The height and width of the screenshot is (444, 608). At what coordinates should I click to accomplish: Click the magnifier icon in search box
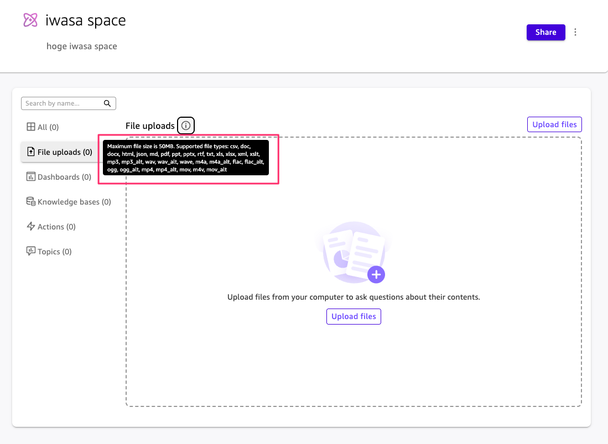point(107,103)
